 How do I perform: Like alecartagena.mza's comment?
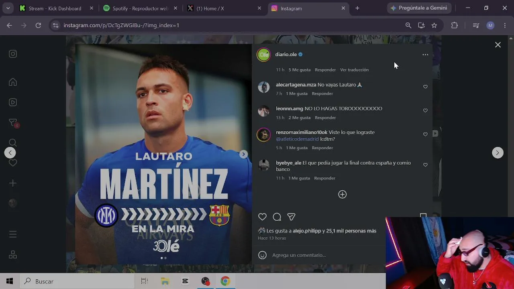(x=425, y=87)
